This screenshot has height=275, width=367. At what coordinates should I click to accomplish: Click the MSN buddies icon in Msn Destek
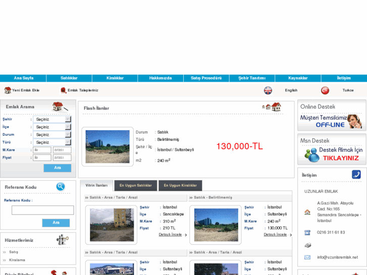(x=312, y=155)
